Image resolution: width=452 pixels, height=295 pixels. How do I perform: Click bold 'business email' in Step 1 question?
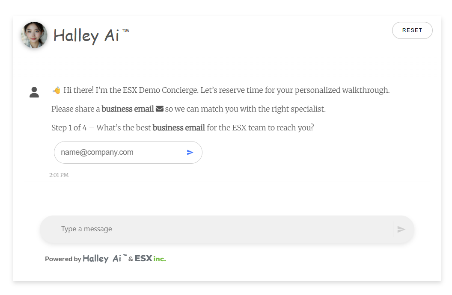point(178,128)
